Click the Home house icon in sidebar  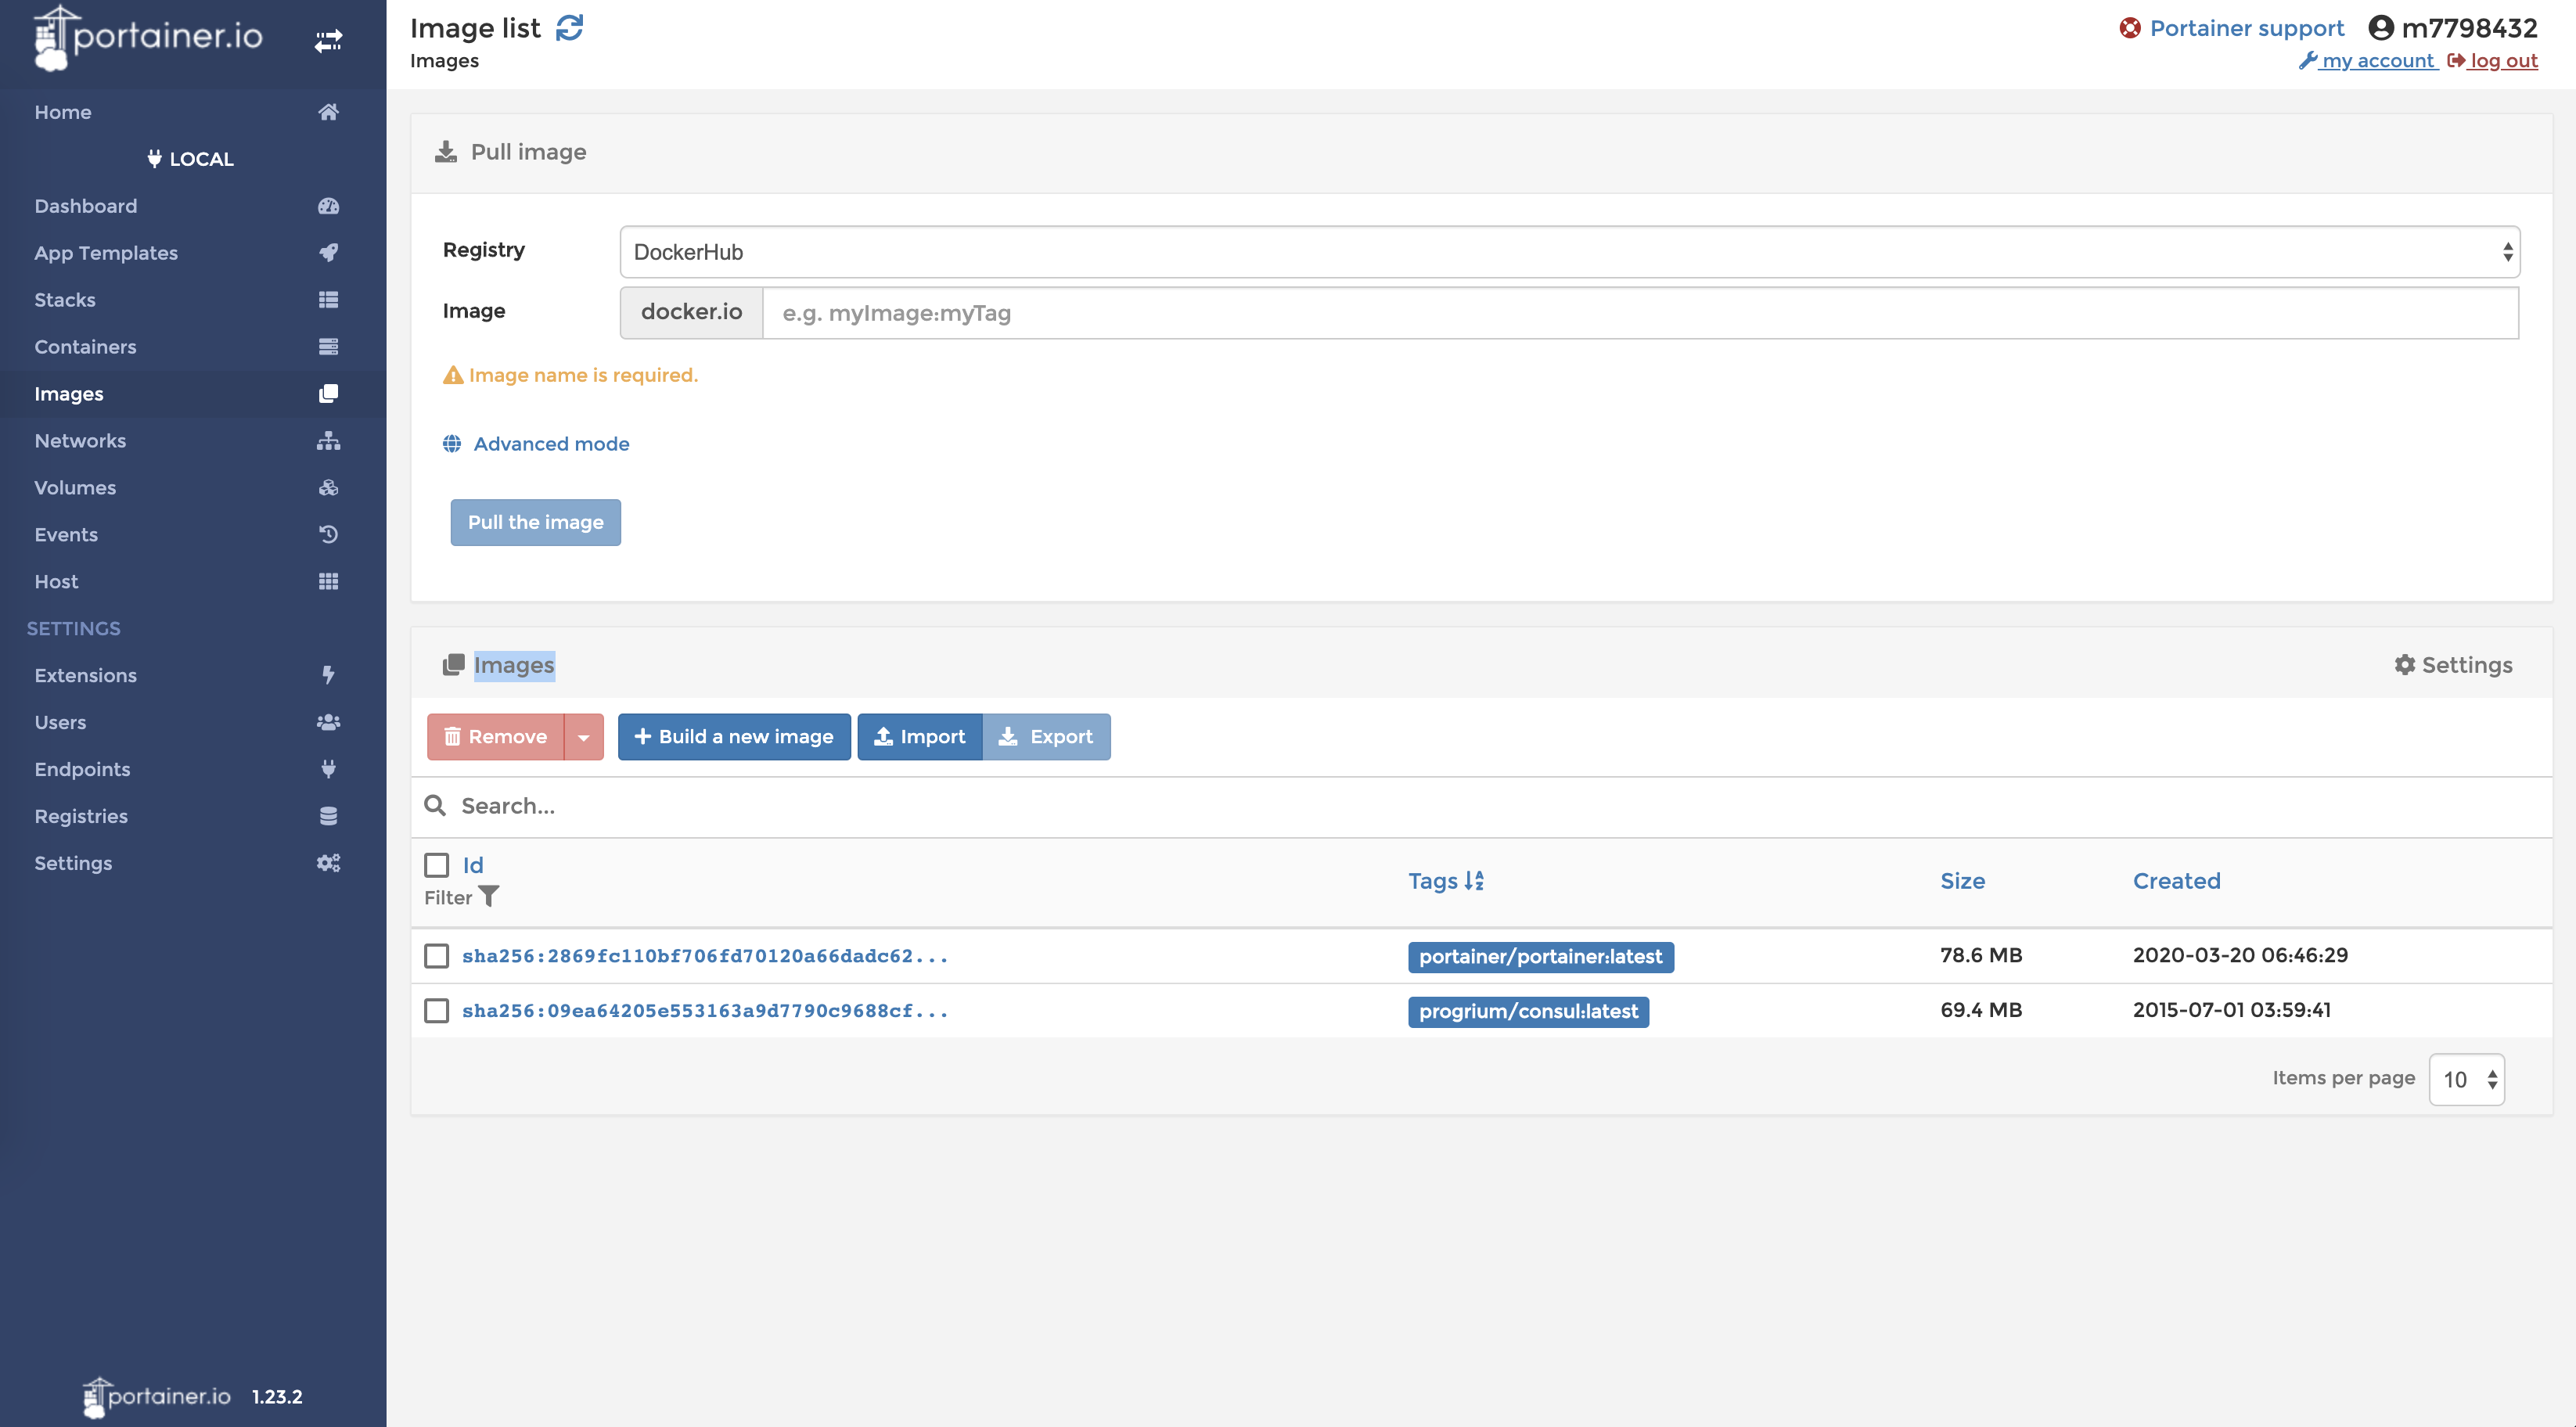click(328, 112)
